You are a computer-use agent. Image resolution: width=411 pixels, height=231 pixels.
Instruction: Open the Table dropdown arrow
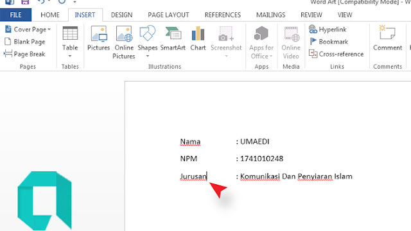(x=70, y=56)
